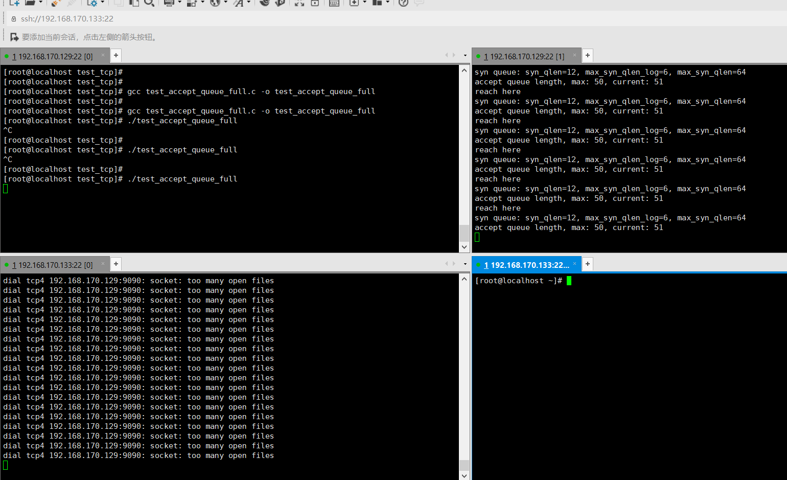Expand the tab arrangement dropdown arrow
The image size is (787, 480).
(387, 3)
